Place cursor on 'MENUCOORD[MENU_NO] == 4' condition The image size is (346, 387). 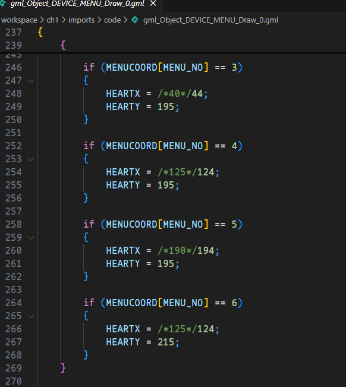point(172,146)
